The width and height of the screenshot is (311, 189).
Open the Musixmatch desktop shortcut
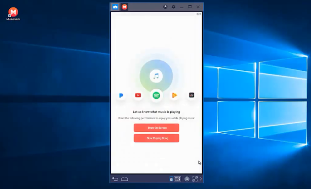click(13, 14)
